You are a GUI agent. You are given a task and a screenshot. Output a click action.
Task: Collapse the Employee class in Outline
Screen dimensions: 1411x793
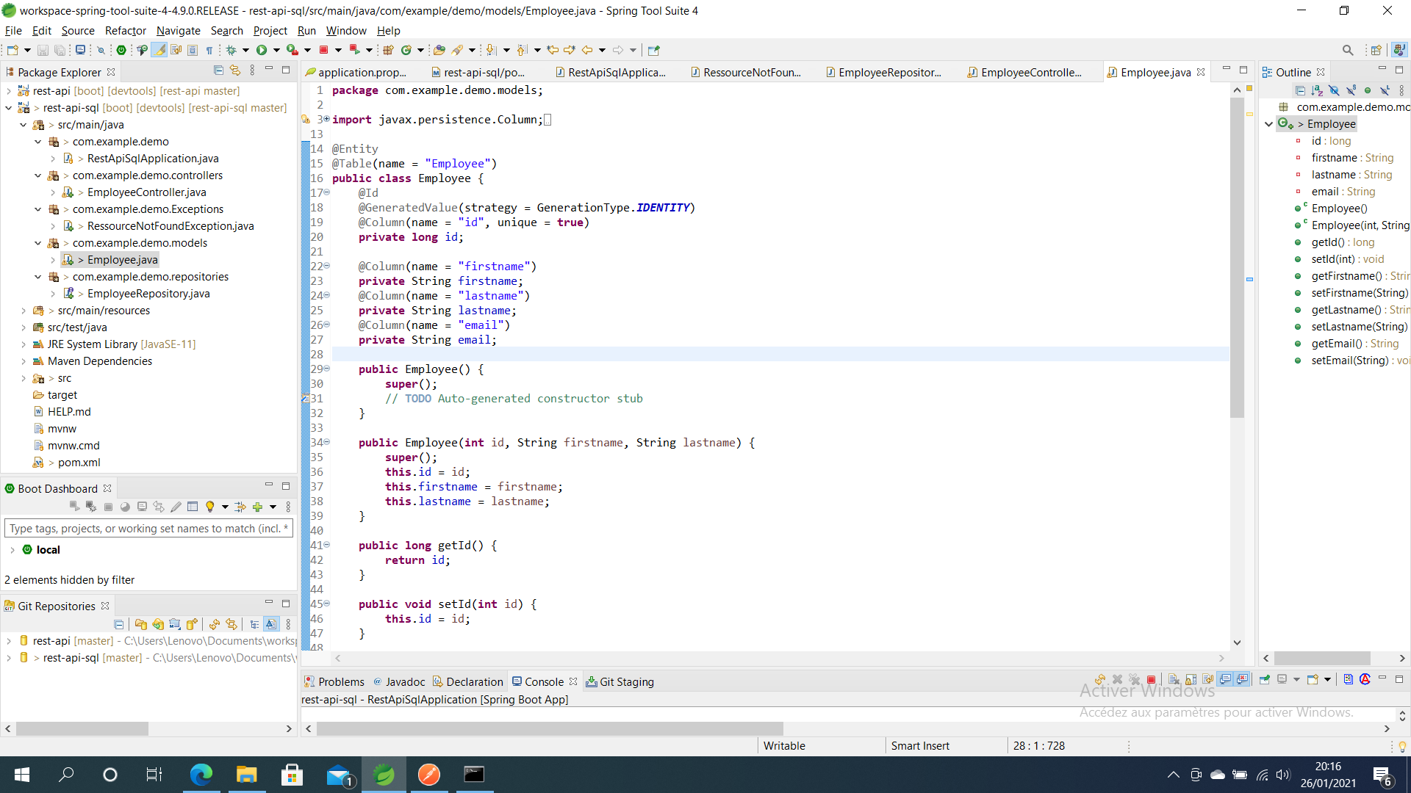[1269, 124]
